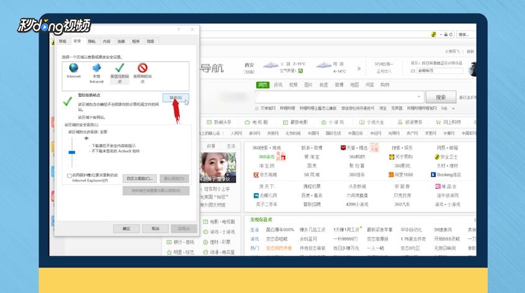Switch to the Programs (程序) tab
The width and height of the screenshot is (525, 293).
[x=136, y=41]
